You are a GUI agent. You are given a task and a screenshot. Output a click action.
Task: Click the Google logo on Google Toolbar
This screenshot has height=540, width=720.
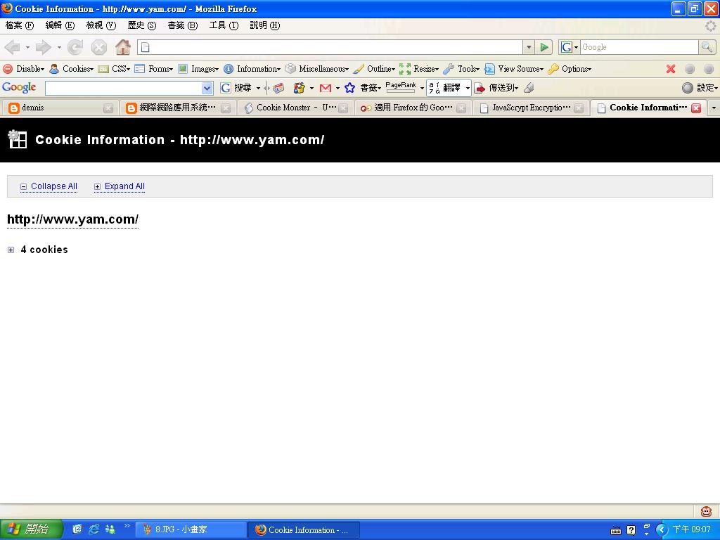(19, 87)
